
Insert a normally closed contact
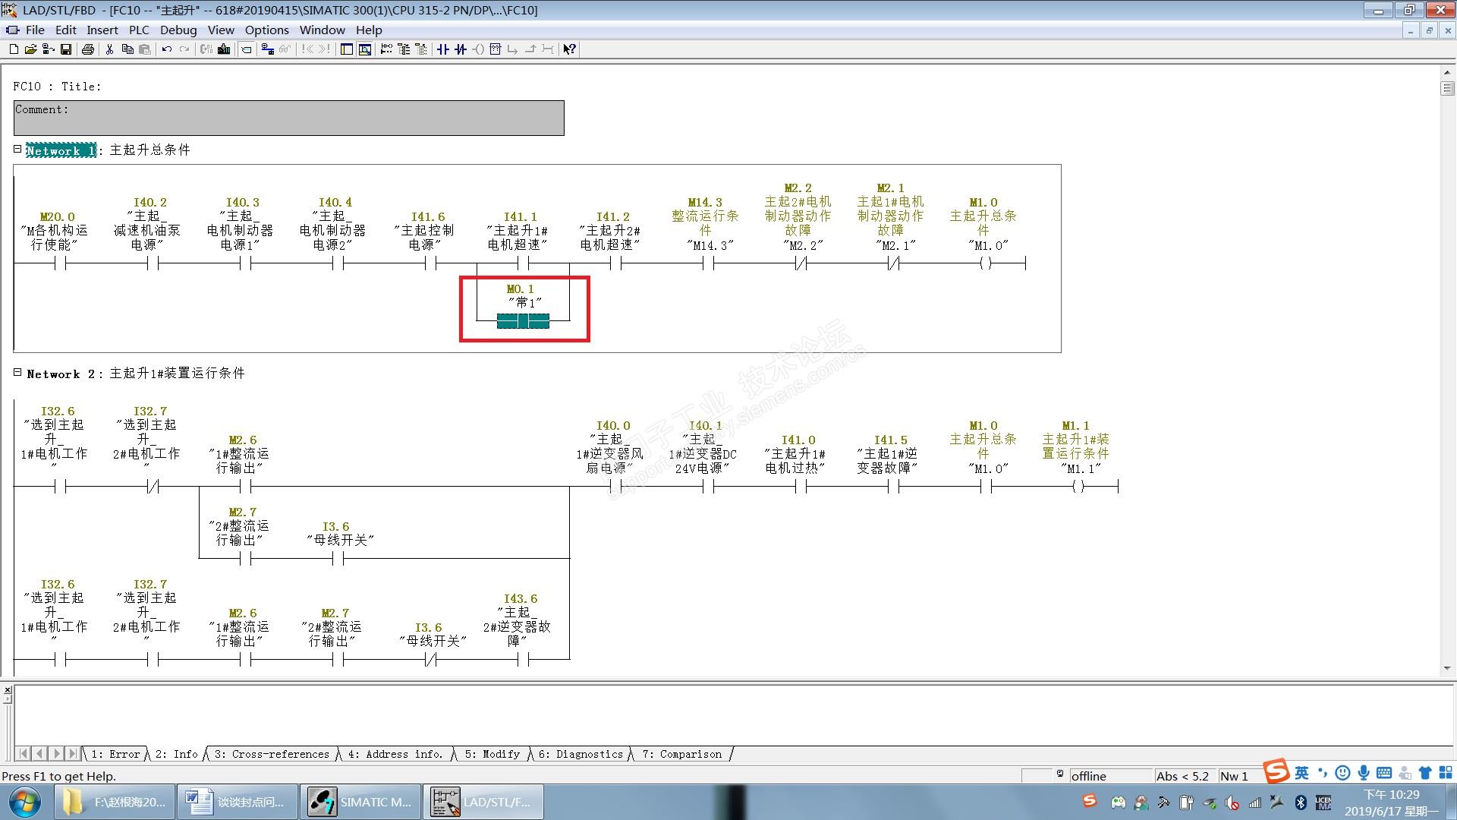point(461,49)
